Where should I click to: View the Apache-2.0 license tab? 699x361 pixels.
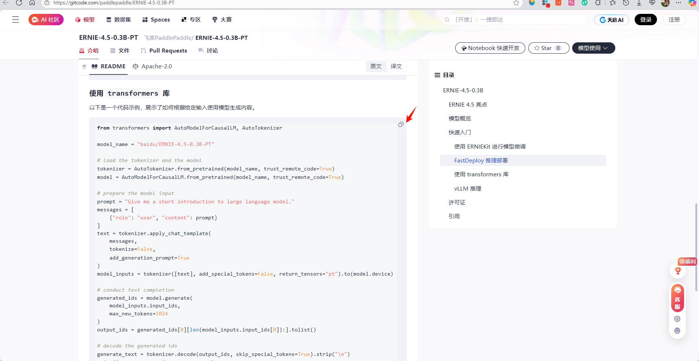(152, 66)
